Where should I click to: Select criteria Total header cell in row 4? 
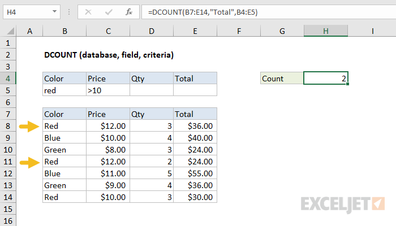point(195,79)
